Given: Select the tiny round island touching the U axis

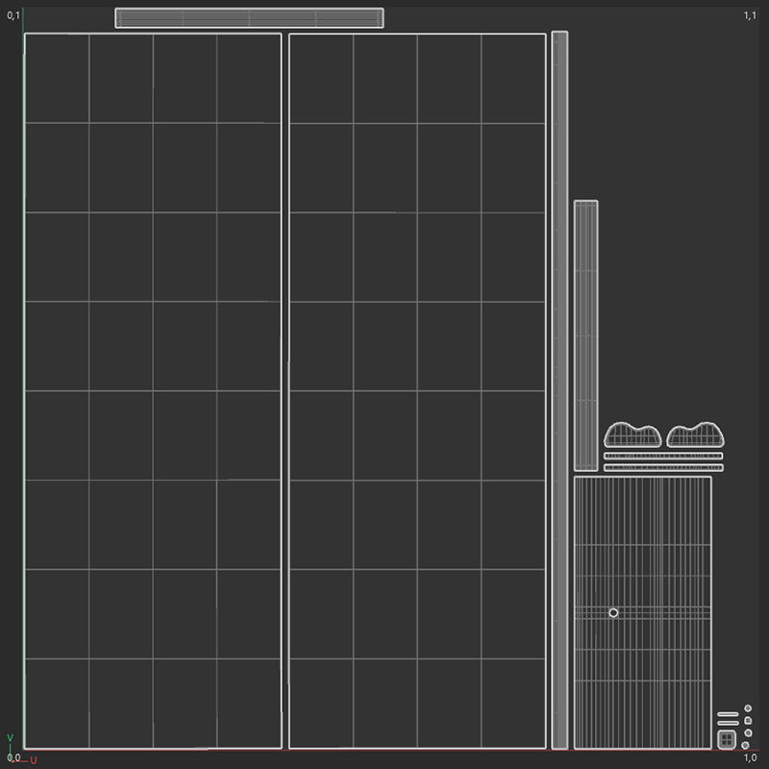Looking at the screenshot, I should coord(746,746).
